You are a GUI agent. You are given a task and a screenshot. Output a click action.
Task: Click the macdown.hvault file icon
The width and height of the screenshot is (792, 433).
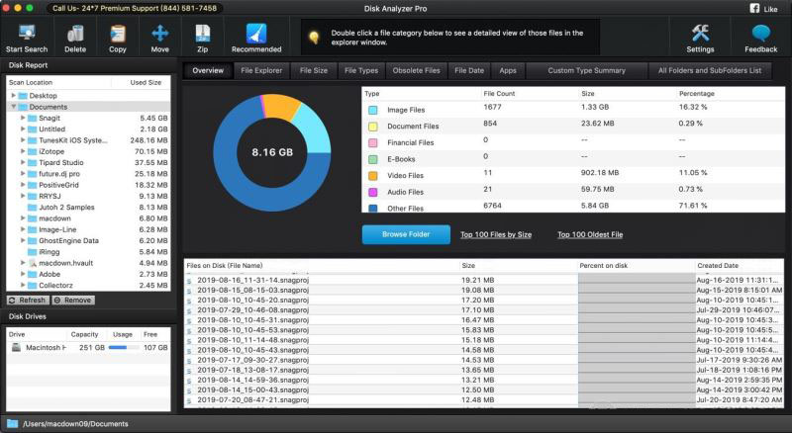[x=33, y=263]
